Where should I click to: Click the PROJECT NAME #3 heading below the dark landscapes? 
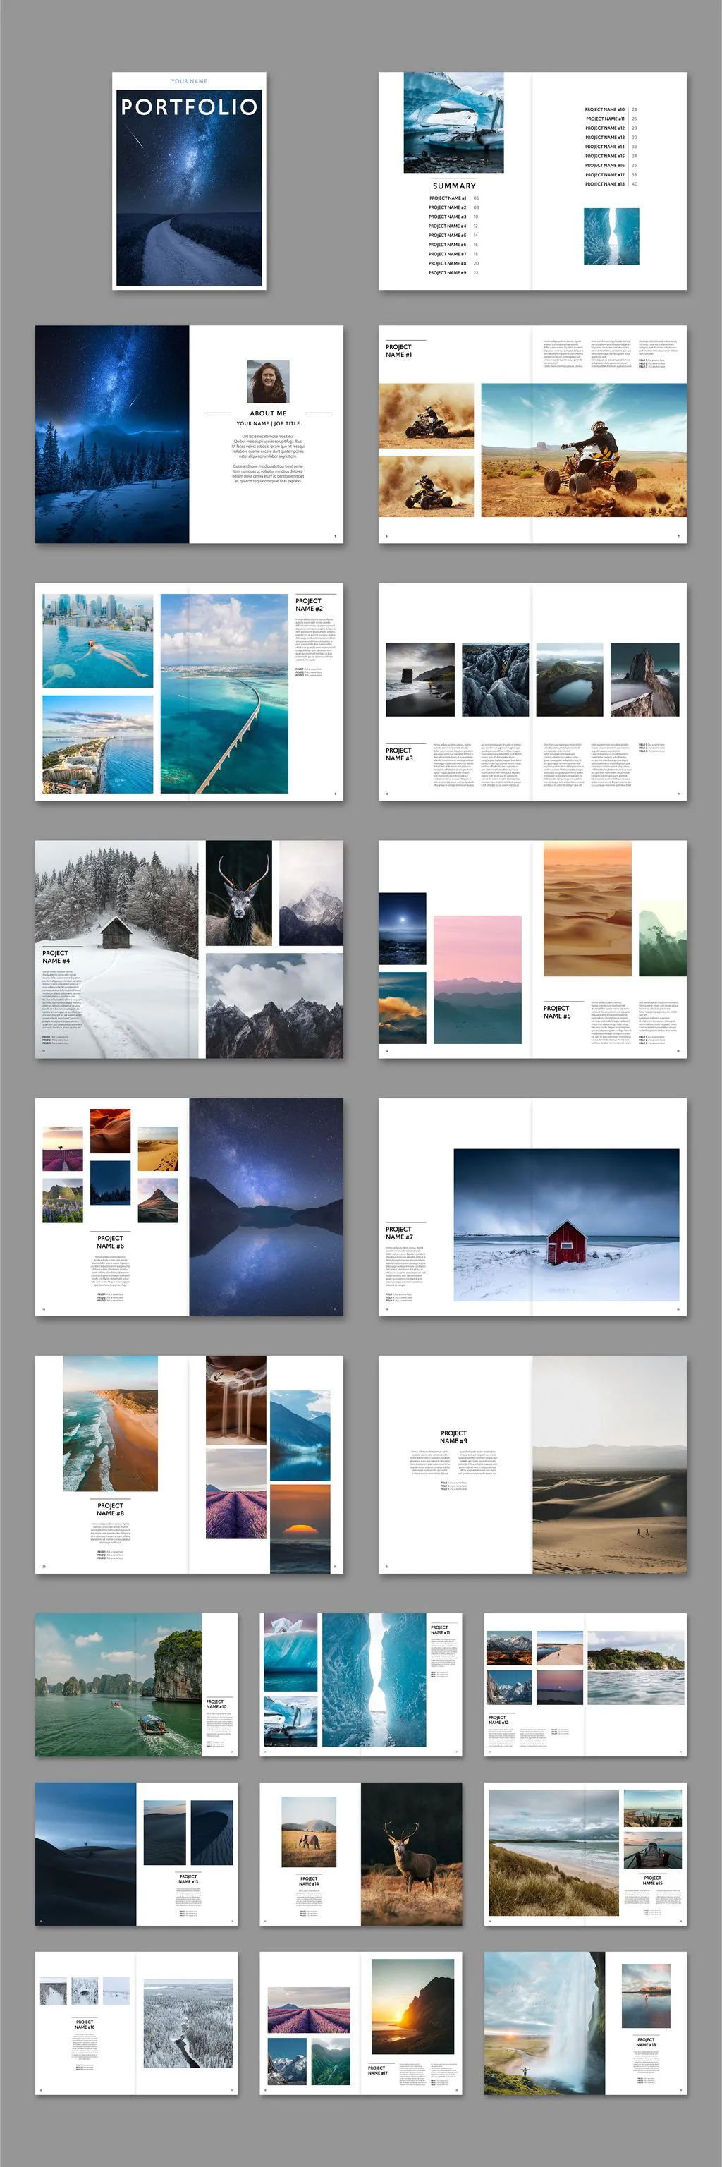[x=399, y=754]
